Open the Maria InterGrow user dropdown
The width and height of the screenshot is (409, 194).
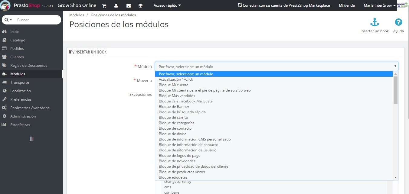[380, 5]
